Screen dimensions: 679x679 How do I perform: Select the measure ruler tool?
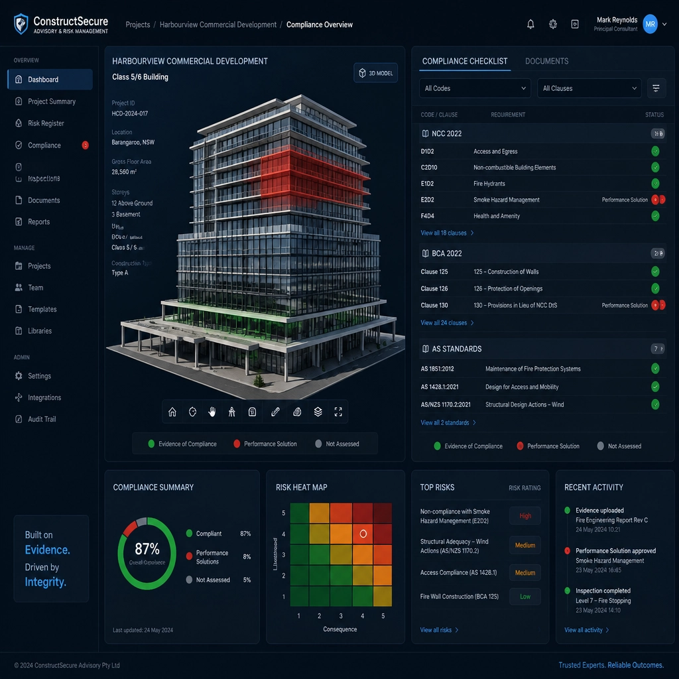tap(275, 412)
